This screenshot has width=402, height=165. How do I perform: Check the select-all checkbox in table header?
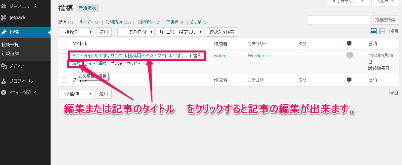pos(64,44)
